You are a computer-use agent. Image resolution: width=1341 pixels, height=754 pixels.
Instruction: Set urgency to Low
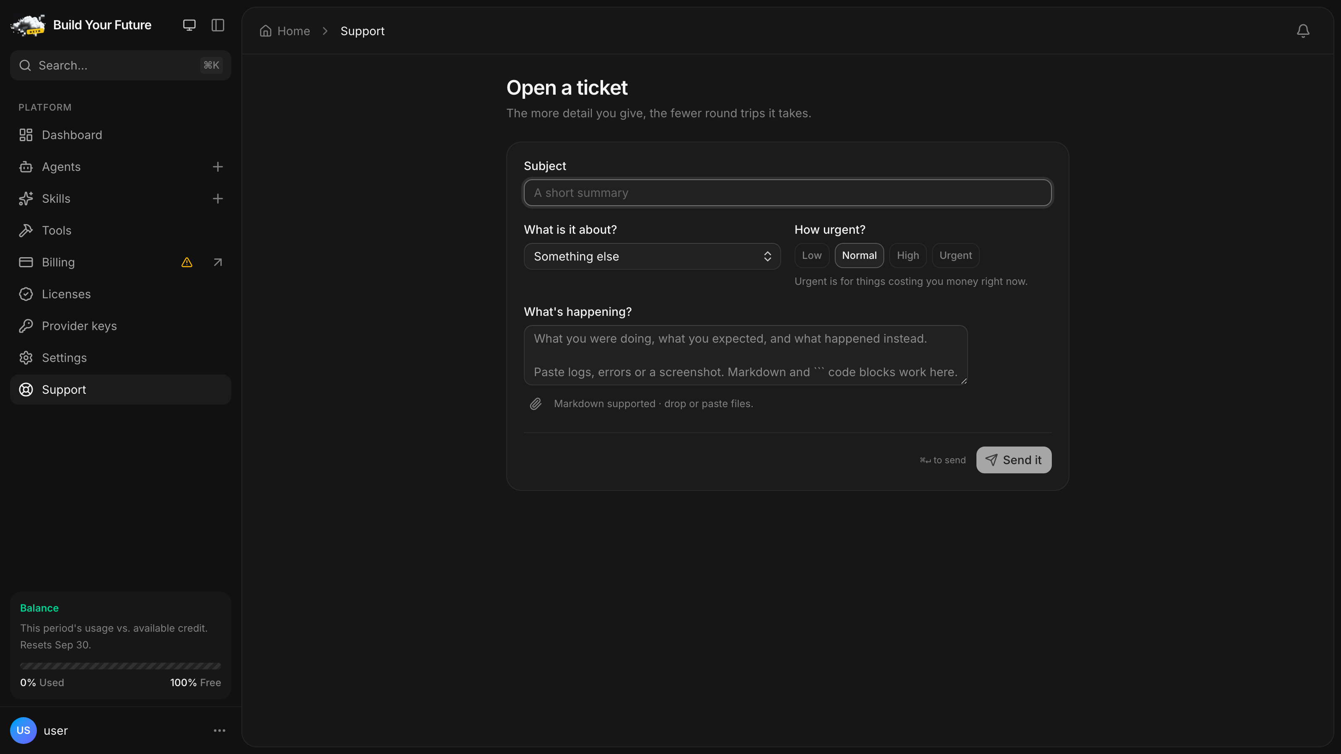812,256
